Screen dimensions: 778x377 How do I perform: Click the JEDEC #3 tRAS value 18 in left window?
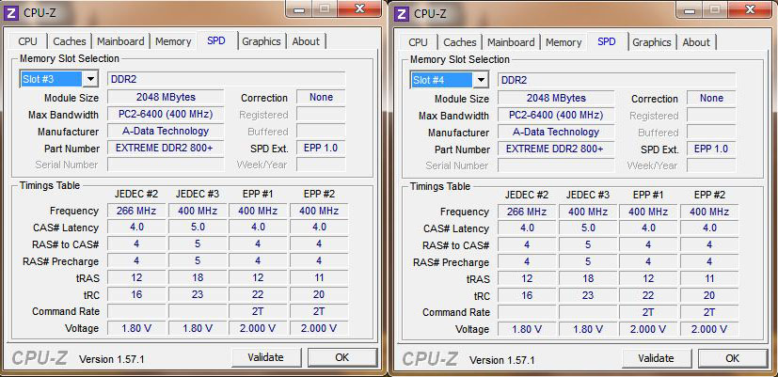pos(198,277)
